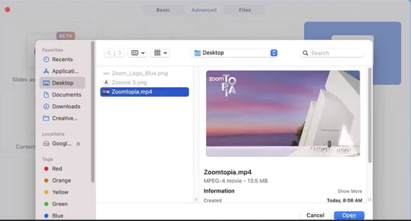Click the sidebar vertical scrollbar

tap(93, 112)
